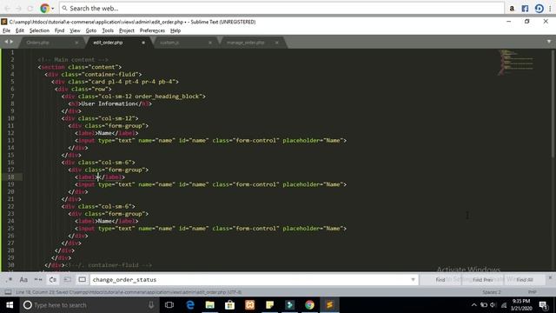Click line number 18 in the gutter
The height and width of the screenshot is (313, 556).
click(x=11, y=176)
